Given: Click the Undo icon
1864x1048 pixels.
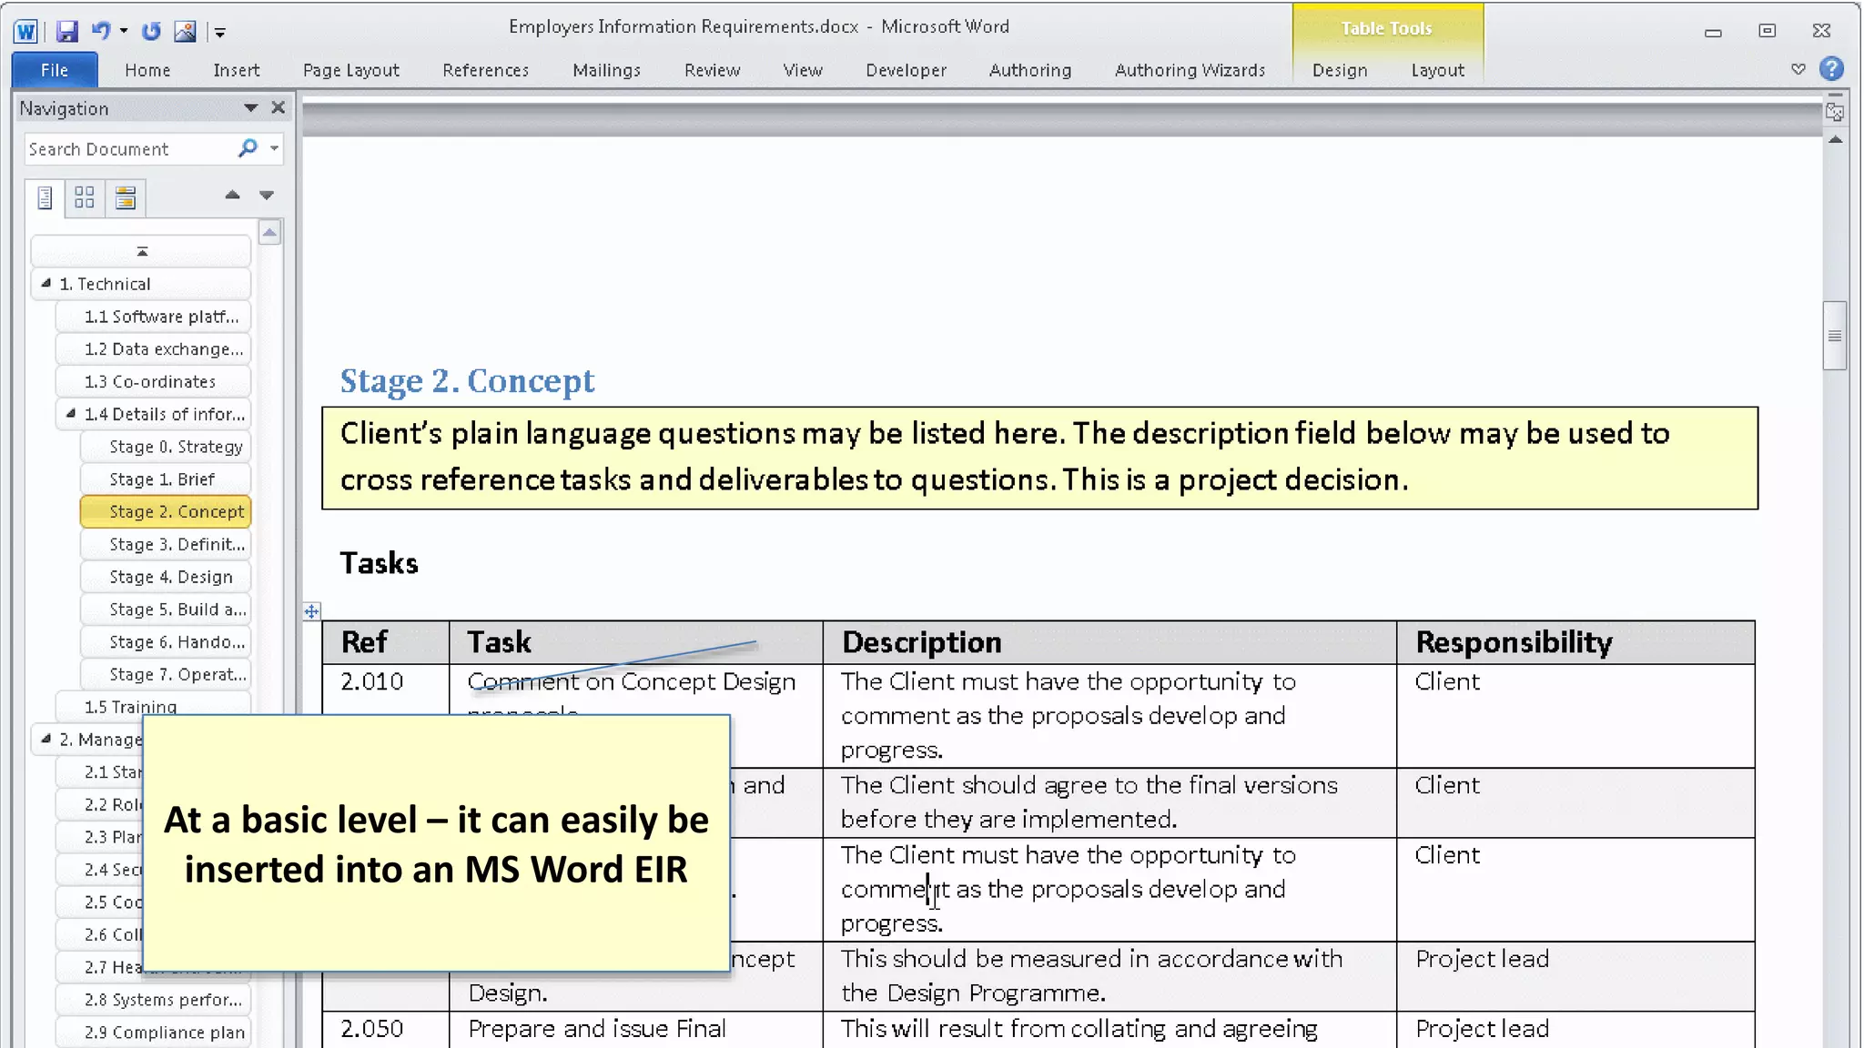Looking at the screenshot, I should point(100,31).
